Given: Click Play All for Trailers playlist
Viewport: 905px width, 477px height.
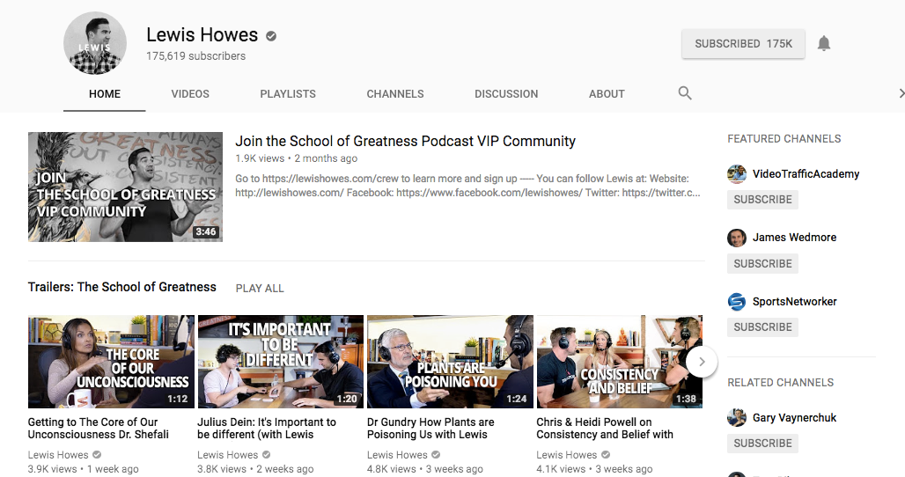Looking at the screenshot, I should point(260,289).
